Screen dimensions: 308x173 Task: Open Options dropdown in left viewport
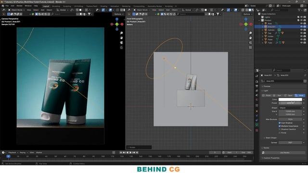[x=119, y=14]
